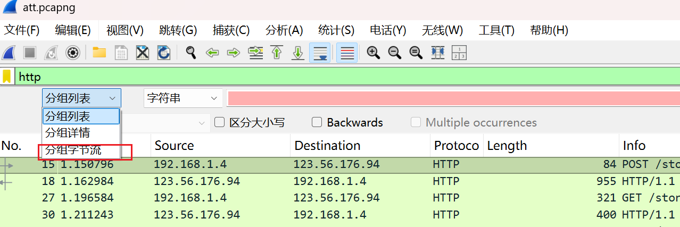Sort by Protocol column header
The image size is (680, 227).
point(457,146)
